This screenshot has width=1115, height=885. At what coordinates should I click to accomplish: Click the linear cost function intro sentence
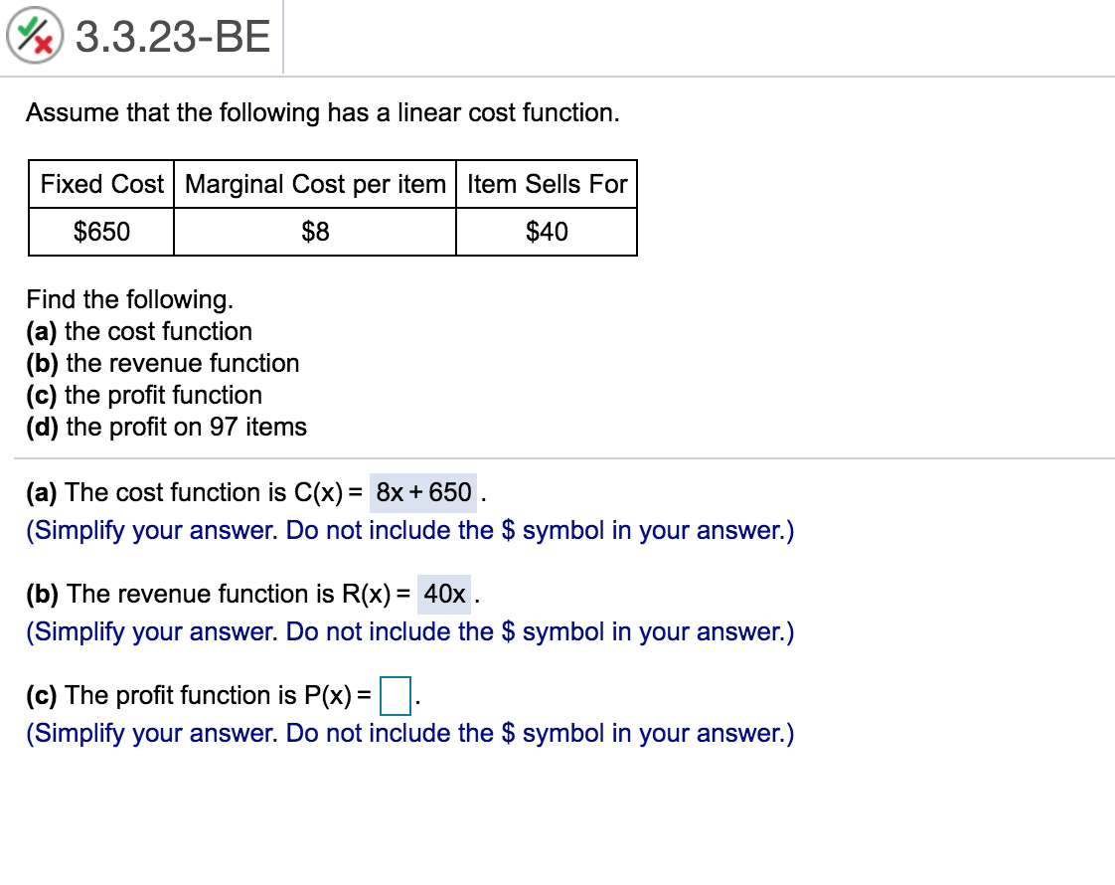323,112
